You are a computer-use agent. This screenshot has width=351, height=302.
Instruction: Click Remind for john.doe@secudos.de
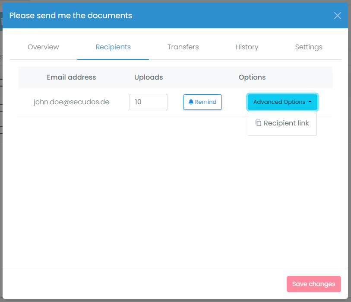pyautogui.click(x=202, y=102)
